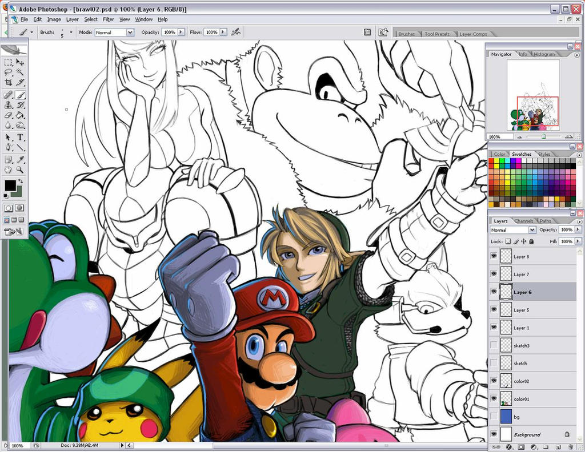Screen dimensions: 585x452
Task: Hide Layer 7 using eye icon
Action: click(x=494, y=274)
